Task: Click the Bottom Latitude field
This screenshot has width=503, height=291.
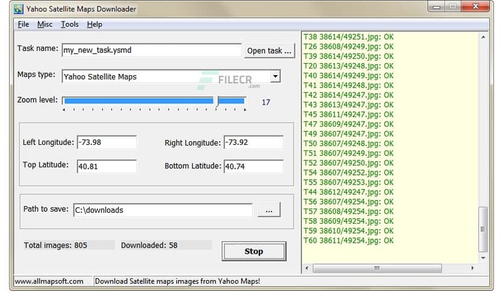Action: pos(253,167)
